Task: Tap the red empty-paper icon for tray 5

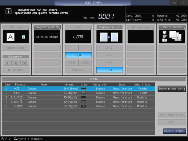Action: (x=84, y=106)
